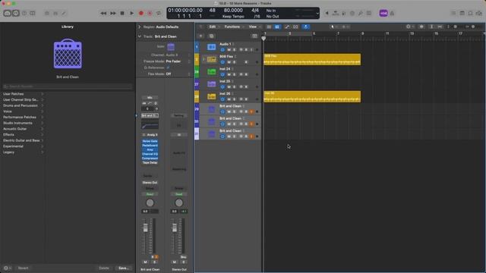Click the Save... button
Screen dimensions: 486x273
[x=123, y=268]
